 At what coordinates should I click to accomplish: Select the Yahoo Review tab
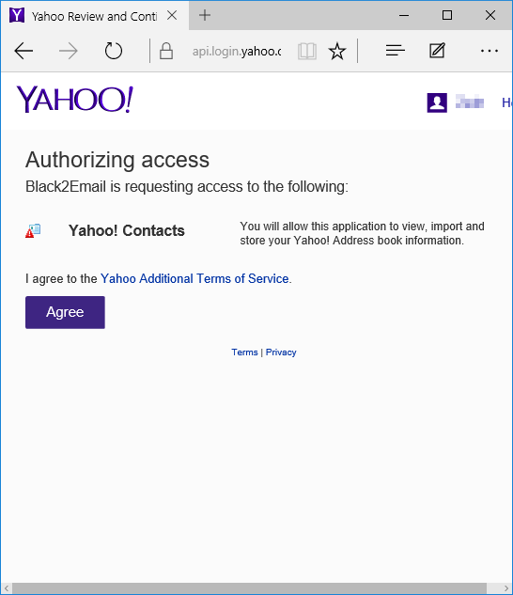[94, 16]
